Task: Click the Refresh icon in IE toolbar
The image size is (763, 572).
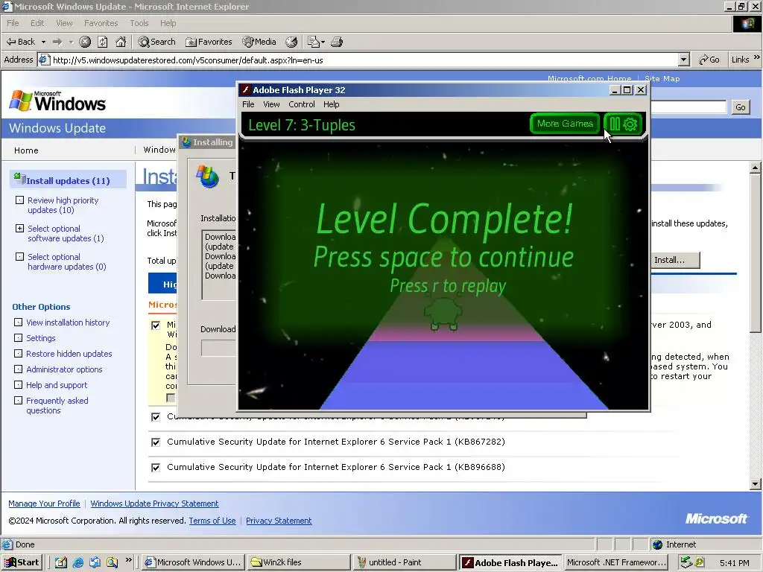Action: point(103,42)
